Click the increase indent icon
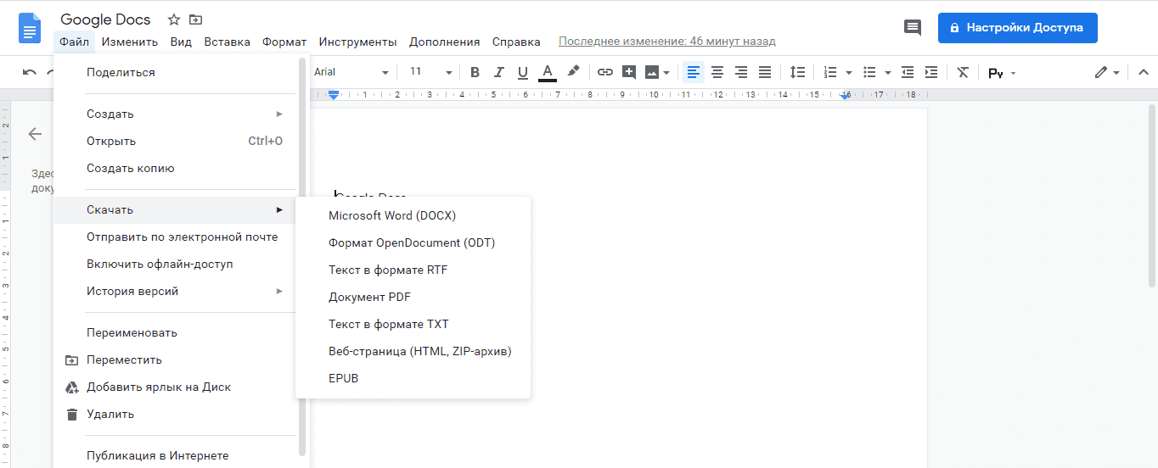This screenshot has width=1158, height=468. [x=931, y=72]
